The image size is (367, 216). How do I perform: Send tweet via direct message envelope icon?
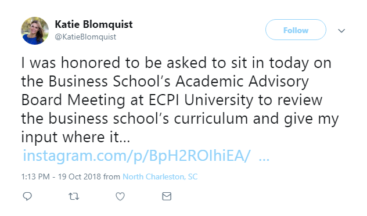click(x=167, y=196)
